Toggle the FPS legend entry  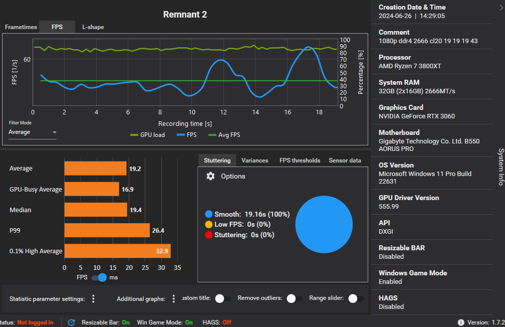click(186, 135)
